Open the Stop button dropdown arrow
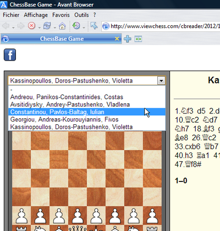Screen dimensions: 220x231 40,28
